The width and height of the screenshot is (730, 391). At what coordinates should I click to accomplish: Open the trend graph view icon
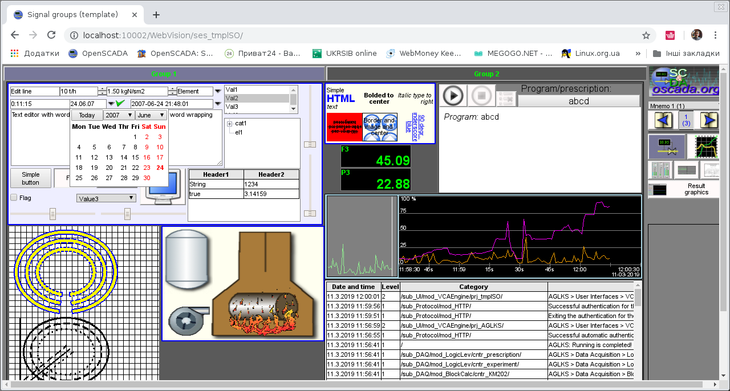pyautogui.click(x=706, y=146)
